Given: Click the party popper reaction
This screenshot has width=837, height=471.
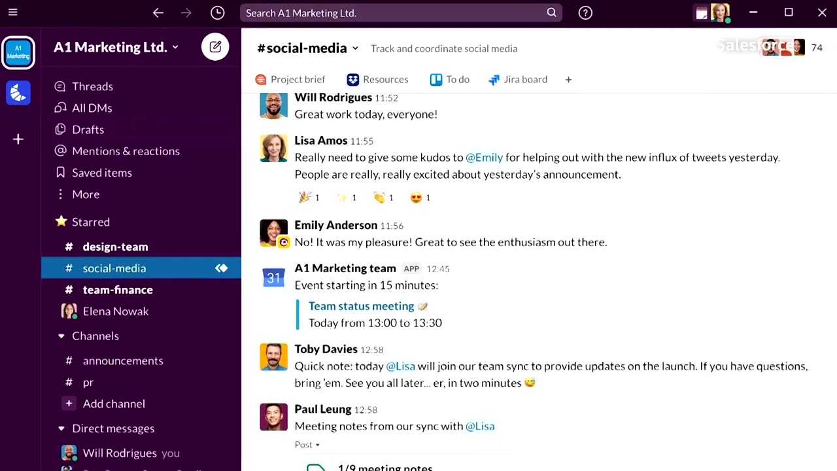Looking at the screenshot, I should (x=309, y=198).
